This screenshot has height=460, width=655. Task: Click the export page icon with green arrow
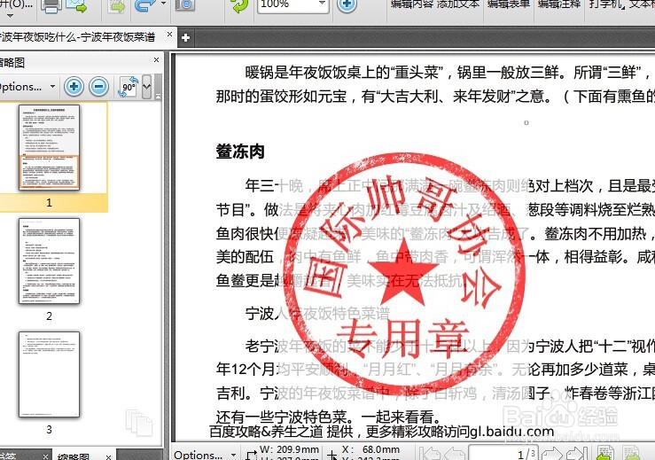[x=116, y=6]
